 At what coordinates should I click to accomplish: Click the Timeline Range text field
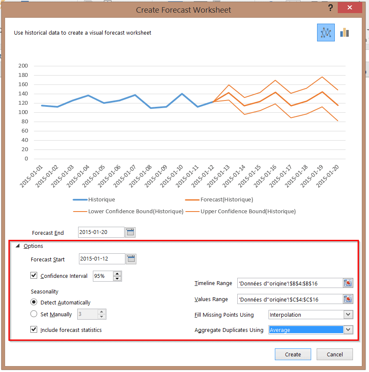[x=289, y=283]
